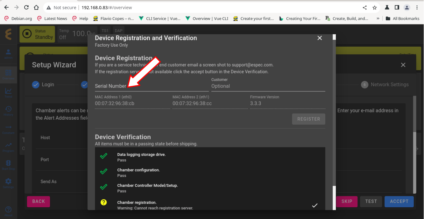This screenshot has width=424, height=219.
Task: Open the Debian.org bookmark
Action: (18, 18)
